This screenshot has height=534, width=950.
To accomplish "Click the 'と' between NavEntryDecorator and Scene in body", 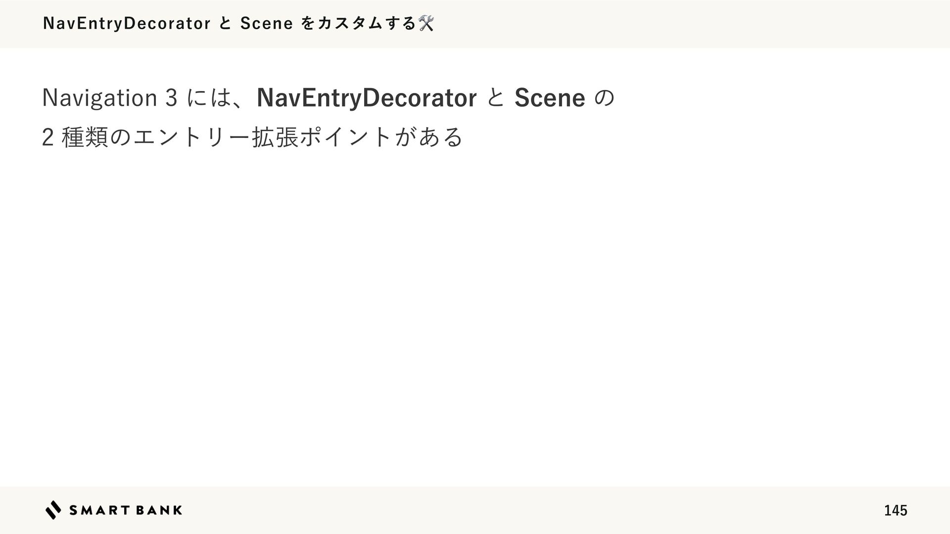I will 496,98.
